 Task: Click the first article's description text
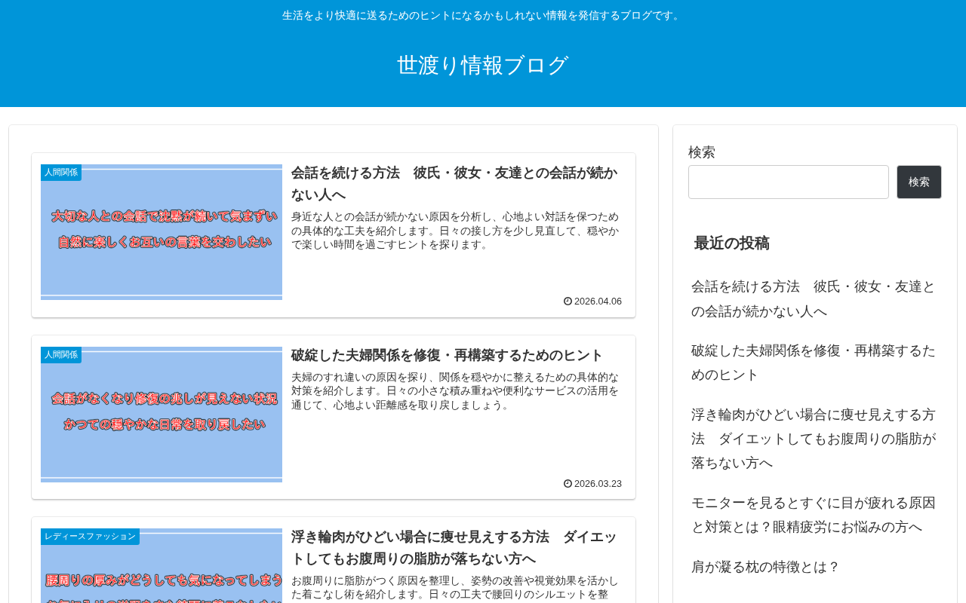click(455, 231)
